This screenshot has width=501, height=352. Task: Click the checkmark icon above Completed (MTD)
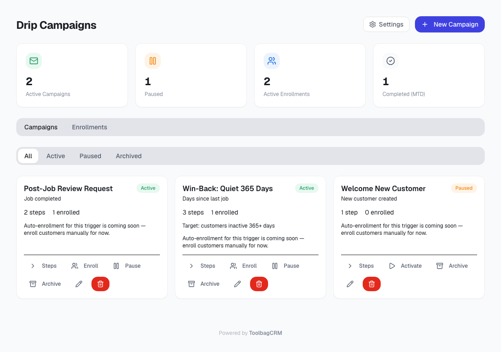[391, 61]
